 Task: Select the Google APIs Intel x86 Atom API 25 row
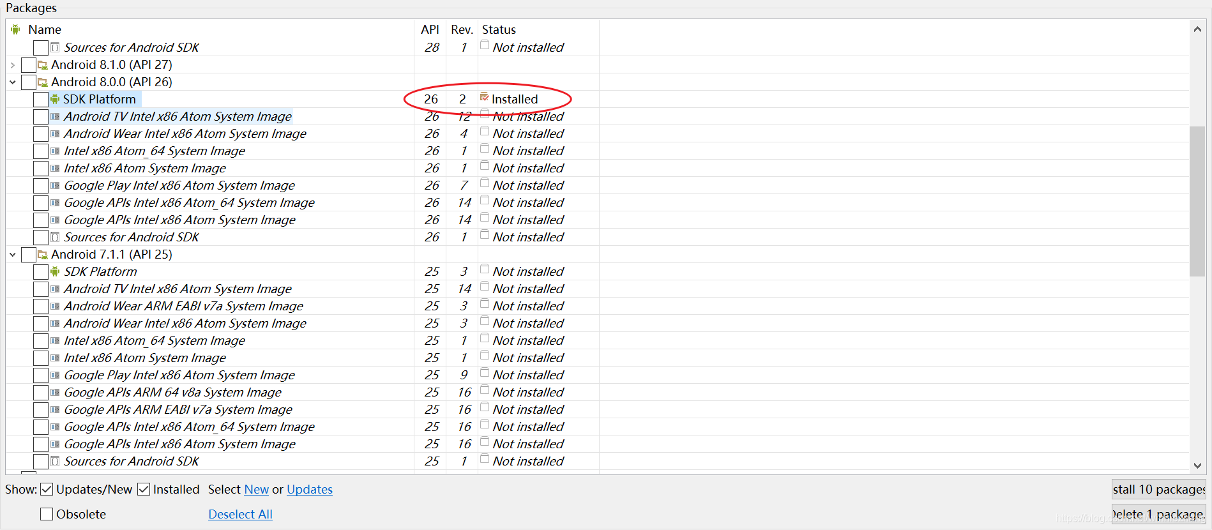(180, 444)
